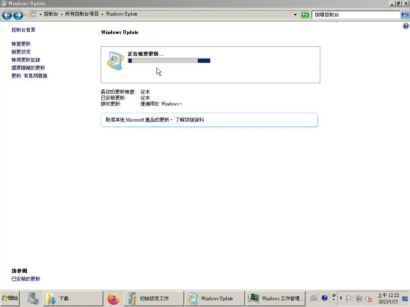
Task: Click the language bar help icon
Action: (x=324, y=298)
